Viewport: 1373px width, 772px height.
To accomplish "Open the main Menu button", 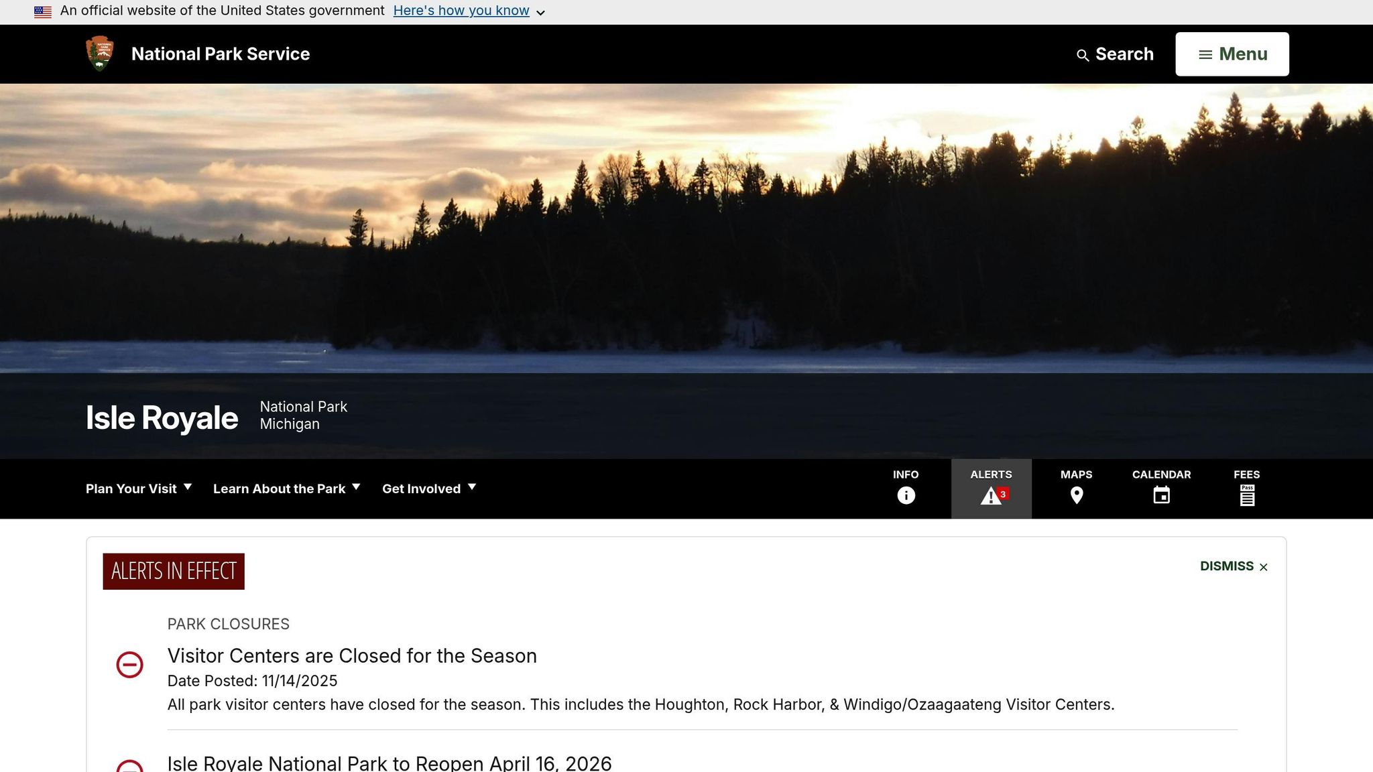I will (1232, 54).
